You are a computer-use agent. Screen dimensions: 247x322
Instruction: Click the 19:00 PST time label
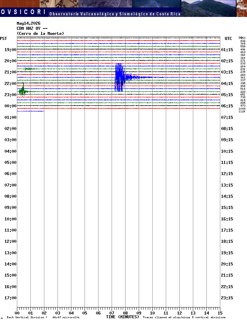pyautogui.click(x=10, y=50)
